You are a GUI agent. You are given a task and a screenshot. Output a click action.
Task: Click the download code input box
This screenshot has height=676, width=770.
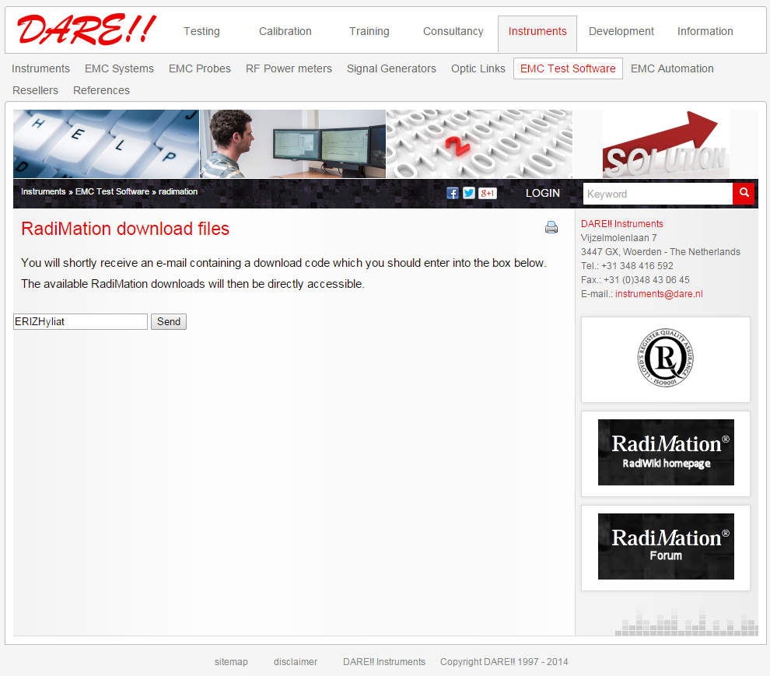pyautogui.click(x=80, y=321)
